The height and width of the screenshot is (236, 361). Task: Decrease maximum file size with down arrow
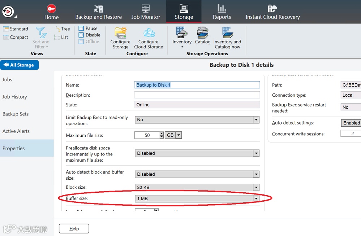[x=162, y=137]
